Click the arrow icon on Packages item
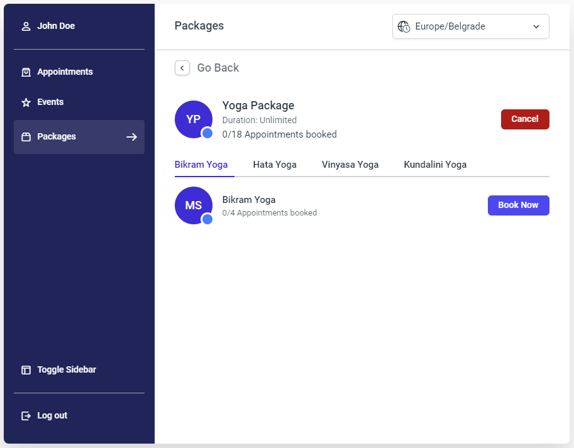Screen dimensions: 574x448 tap(131, 137)
